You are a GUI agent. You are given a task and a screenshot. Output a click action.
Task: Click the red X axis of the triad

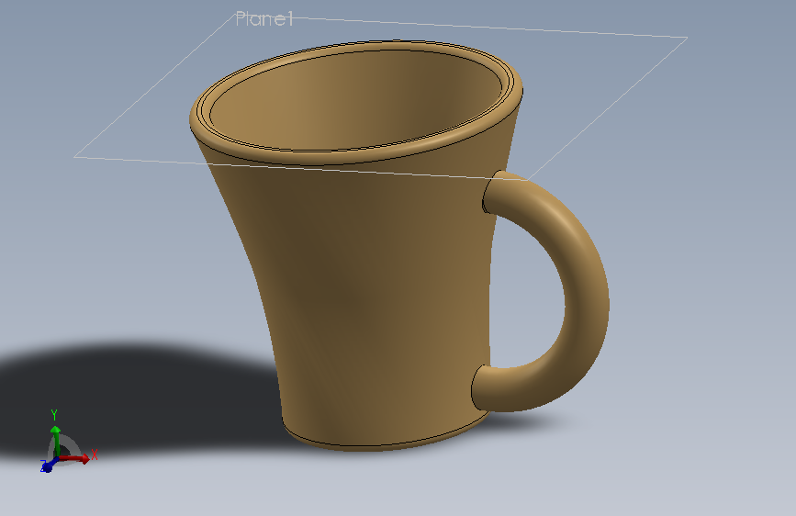tap(74, 458)
